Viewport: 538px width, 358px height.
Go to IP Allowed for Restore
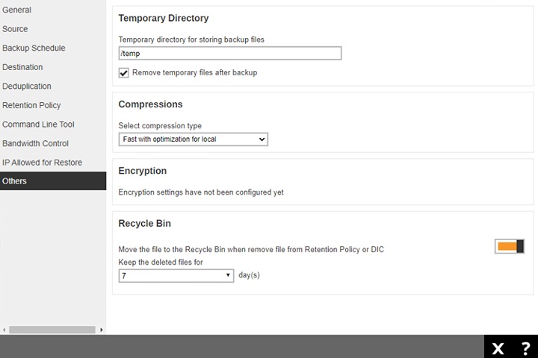tap(42, 163)
